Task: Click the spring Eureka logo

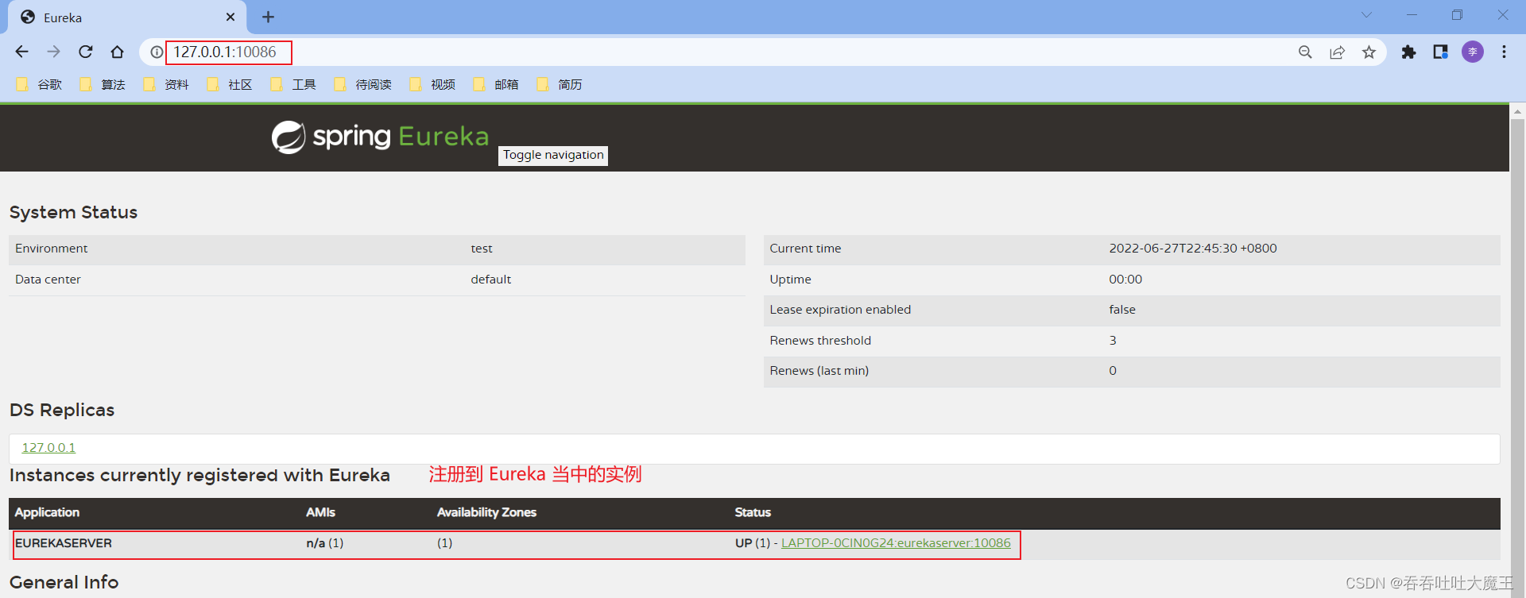Action: coord(380,137)
